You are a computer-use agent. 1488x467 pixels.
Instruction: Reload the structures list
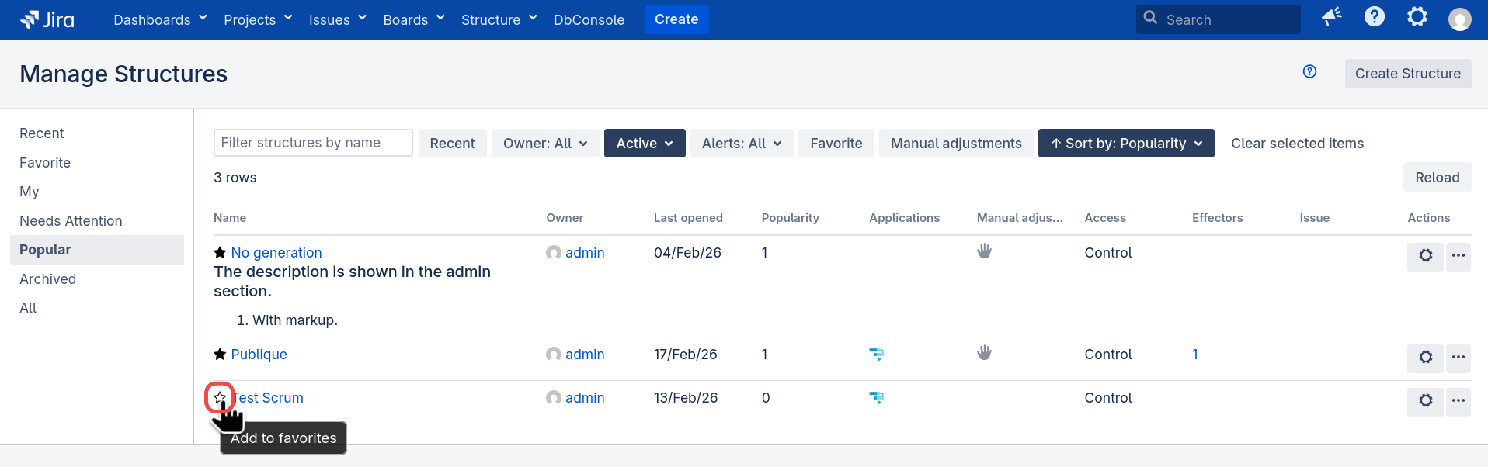click(1438, 178)
